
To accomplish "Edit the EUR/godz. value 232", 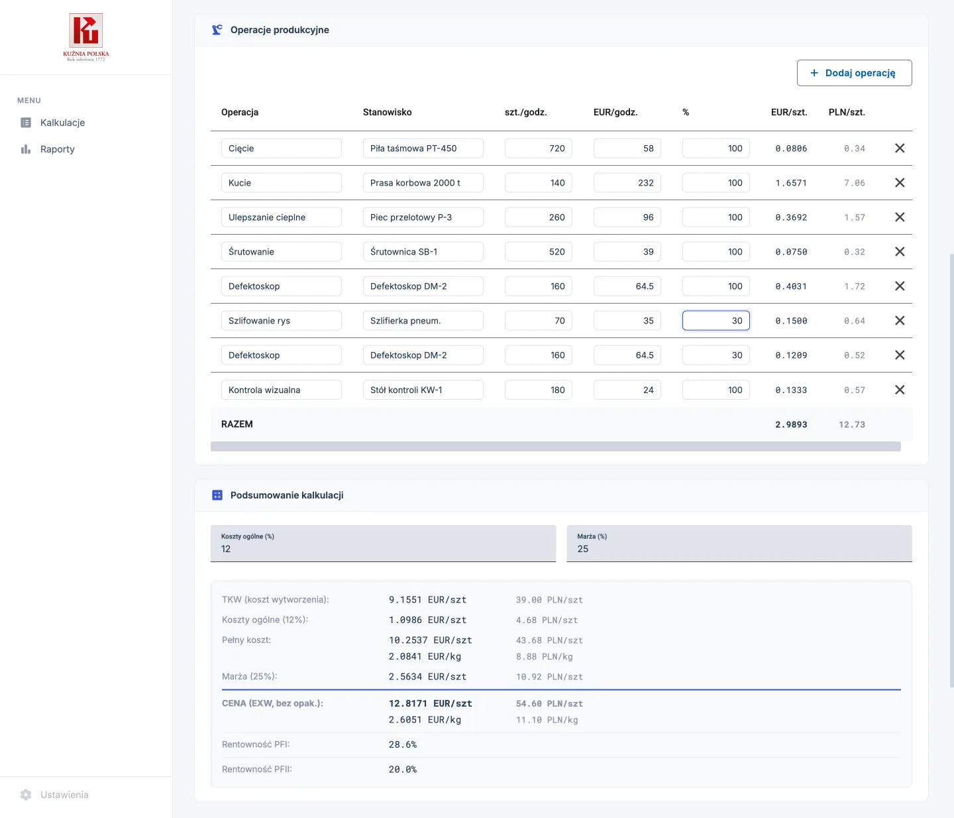I will tap(627, 183).
